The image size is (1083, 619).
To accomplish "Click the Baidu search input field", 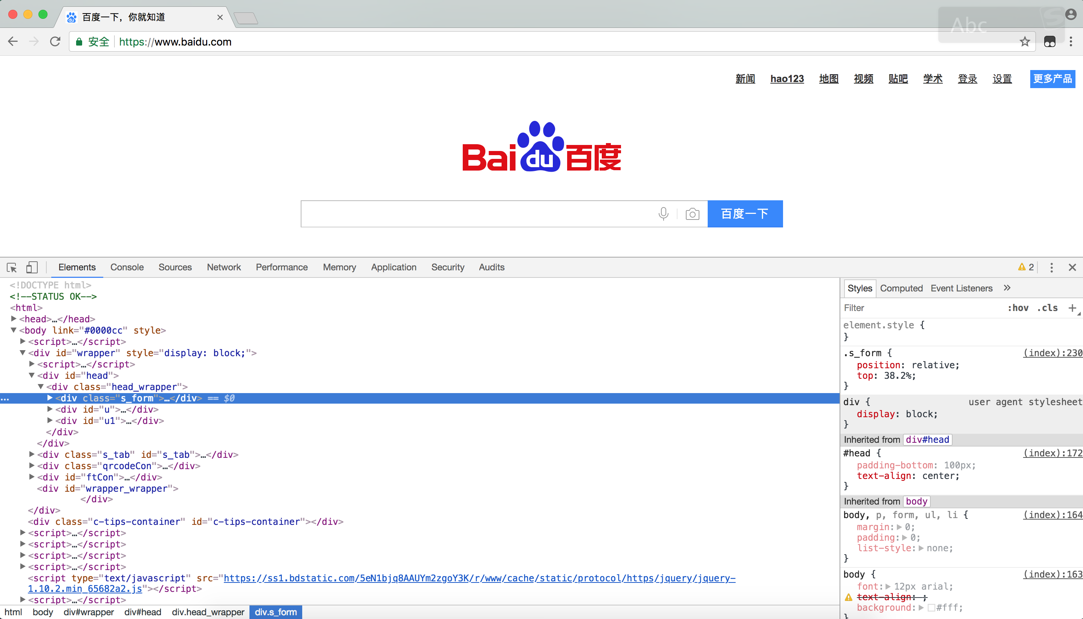I will pyautogui.click(x=476, y=214).
